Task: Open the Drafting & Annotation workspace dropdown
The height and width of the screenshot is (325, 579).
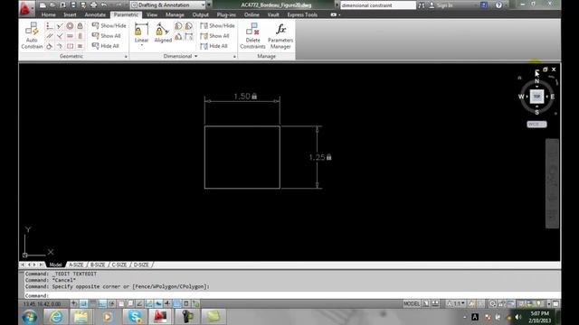Action: pos(167,5)
